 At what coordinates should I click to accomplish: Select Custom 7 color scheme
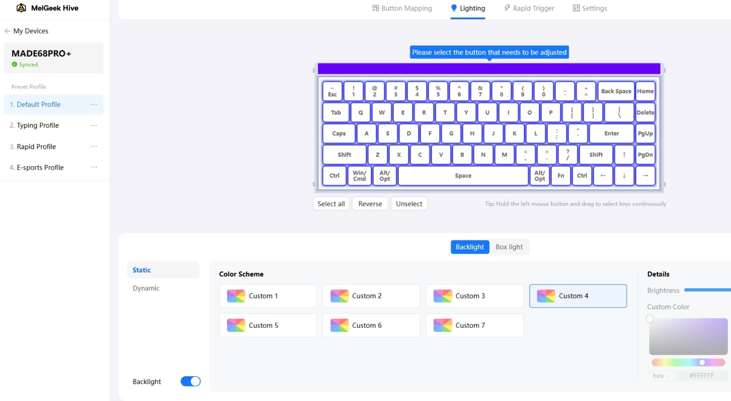click(x=475, y=325)
